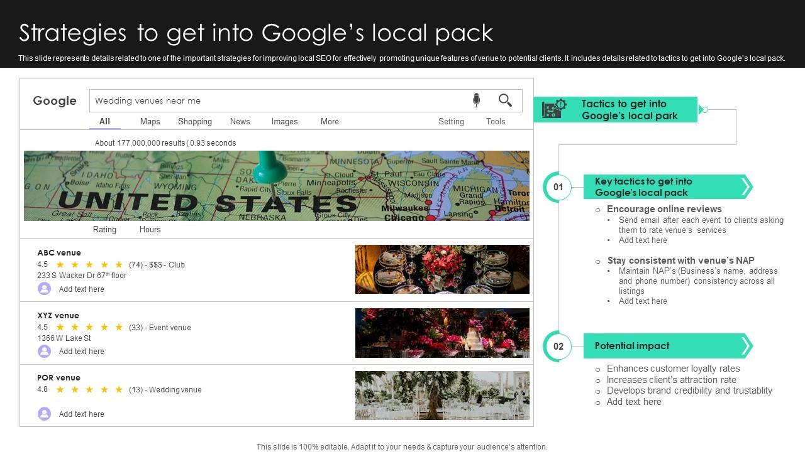The width and height of the screenshot is (805, 452).
Task: Open the ABC venue table setting photo
Action: pyautogui.click(x=442, y=269)
